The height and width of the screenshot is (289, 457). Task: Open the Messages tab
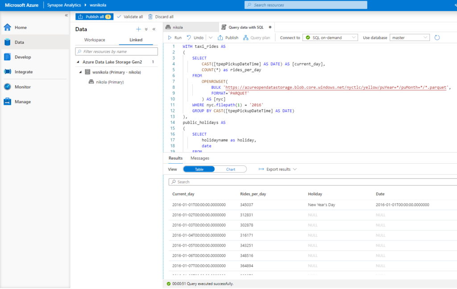coord(199,158)
